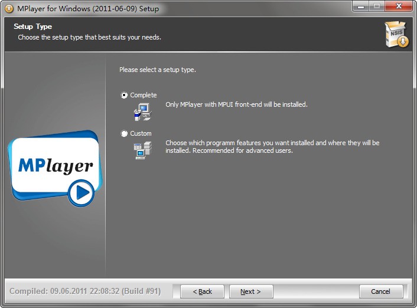The height and width of the screenshot is (308, 417).
Task: Click the 'MPlayer for Windows' window title
Action: point(88,9)
